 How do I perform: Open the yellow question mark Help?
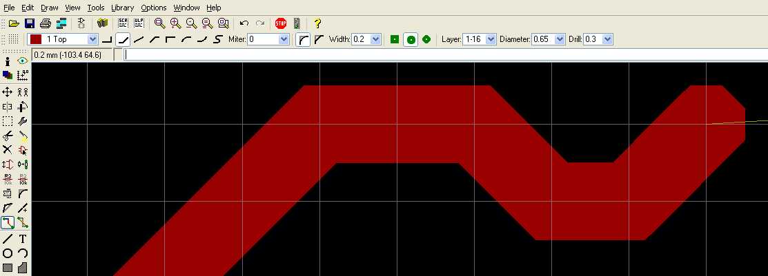[x=317, y=23]
